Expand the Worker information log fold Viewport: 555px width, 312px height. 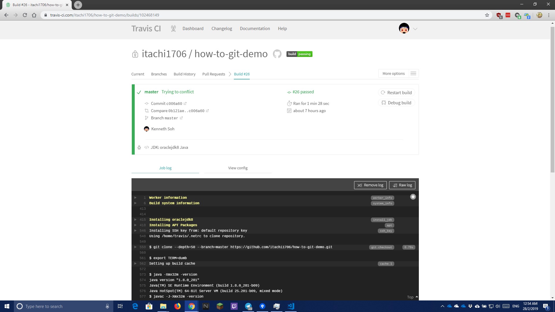(x=135, y=198)
